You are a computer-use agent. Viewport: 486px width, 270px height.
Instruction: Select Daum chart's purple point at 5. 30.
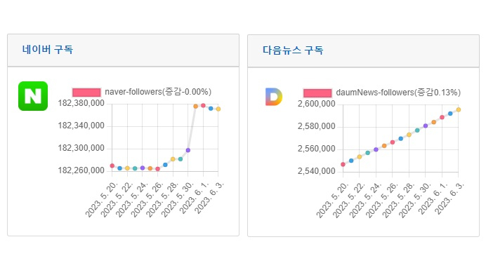[x=426, y=126]
